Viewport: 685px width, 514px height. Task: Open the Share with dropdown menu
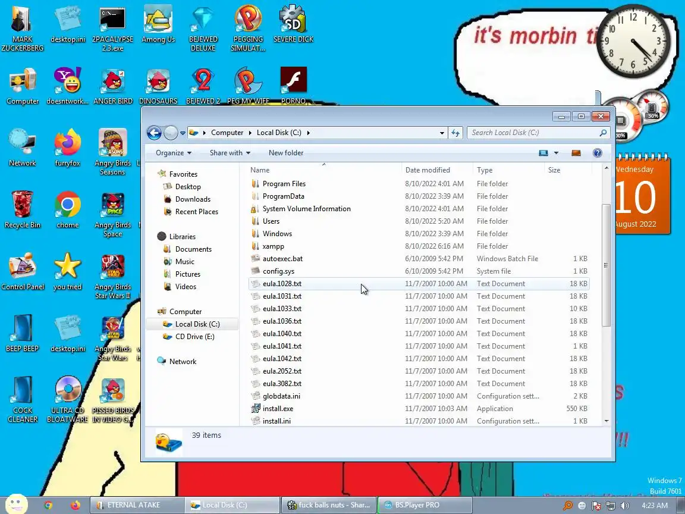[230, 152]
